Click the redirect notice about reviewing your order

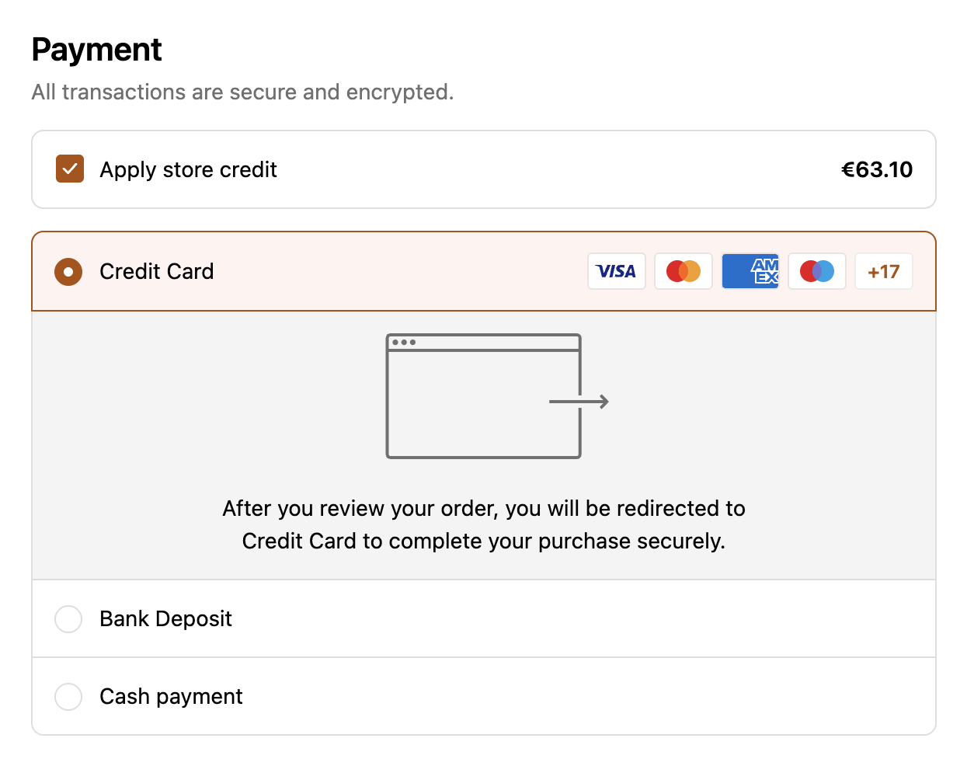484,524
